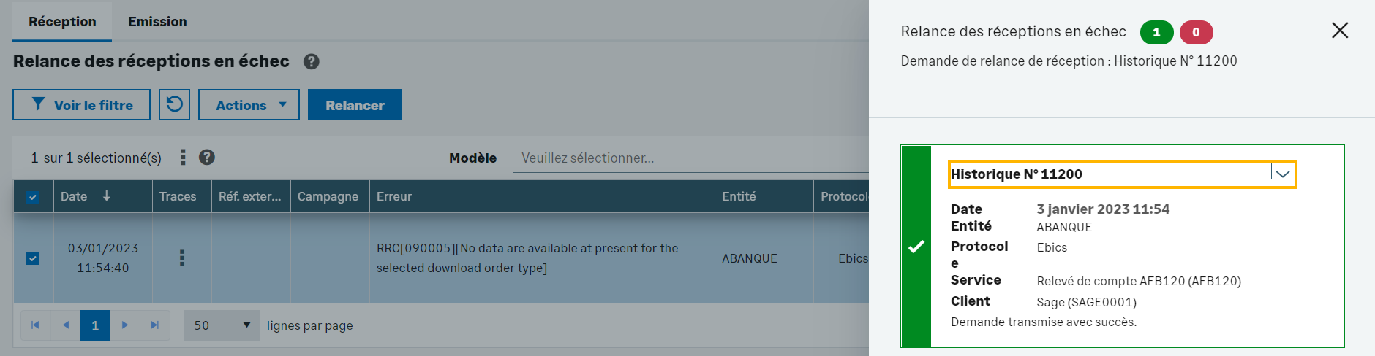The height and width of the screenshot is (356, 1375).
Task: Go to first page of results
Action: click(35, 325)
